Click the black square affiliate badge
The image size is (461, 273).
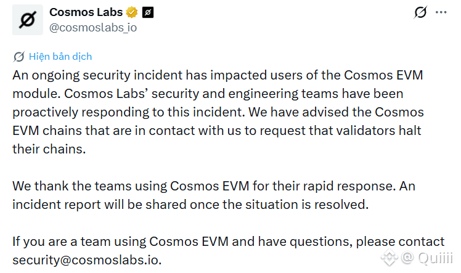pyautogui.click(x=148, y=12)
